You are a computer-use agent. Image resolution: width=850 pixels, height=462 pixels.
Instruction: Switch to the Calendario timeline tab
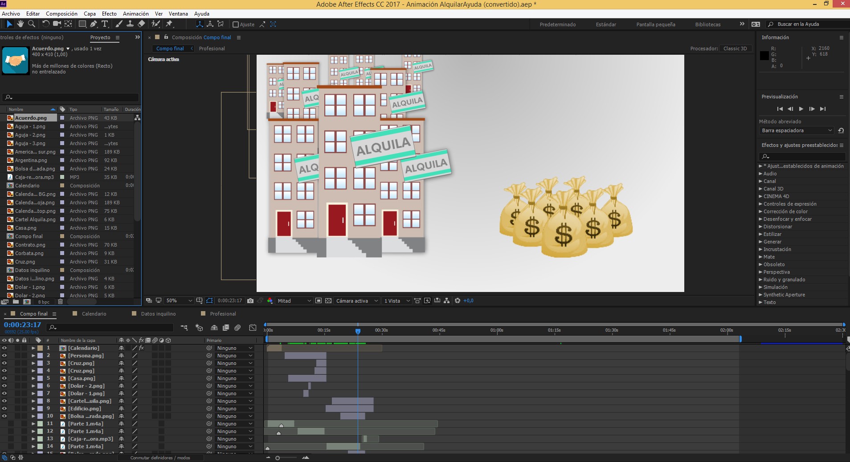click(94, 314)
